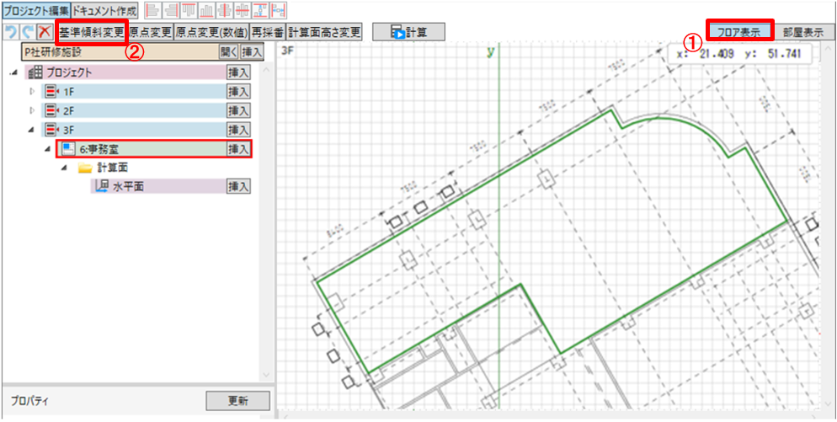Switch to フロア表示 floor view
Image resolution: width=837 pixels, height=422 pixels.
pyautogui.click(x=739, y=32)
